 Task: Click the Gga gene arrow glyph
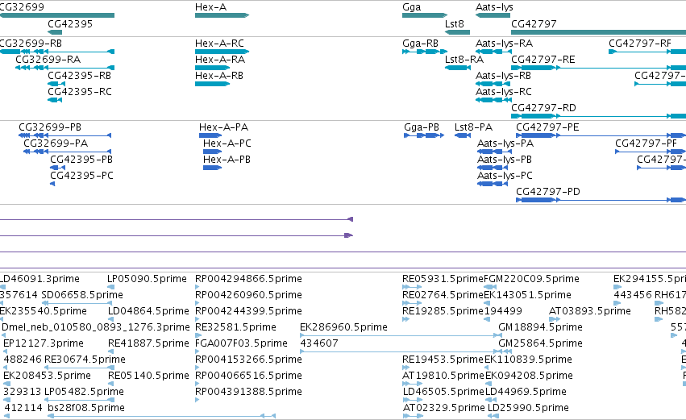(425, 15)
